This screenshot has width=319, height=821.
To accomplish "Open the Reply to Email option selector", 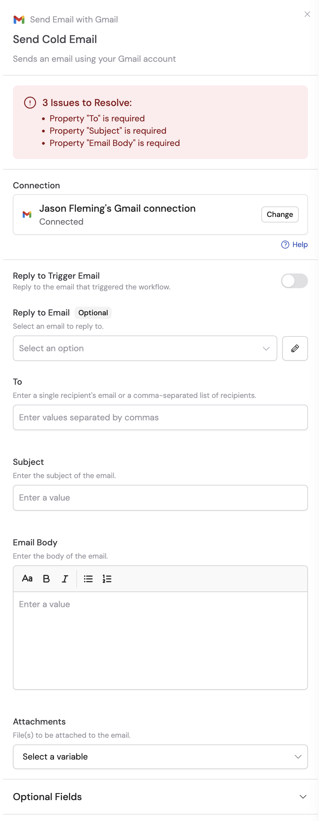I will pyautogui.click(x=145, y=348).
